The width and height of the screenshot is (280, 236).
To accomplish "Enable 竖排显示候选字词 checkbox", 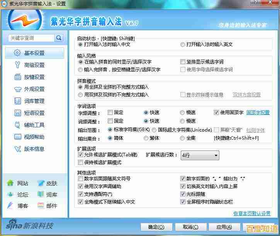I will coord(183,62).
